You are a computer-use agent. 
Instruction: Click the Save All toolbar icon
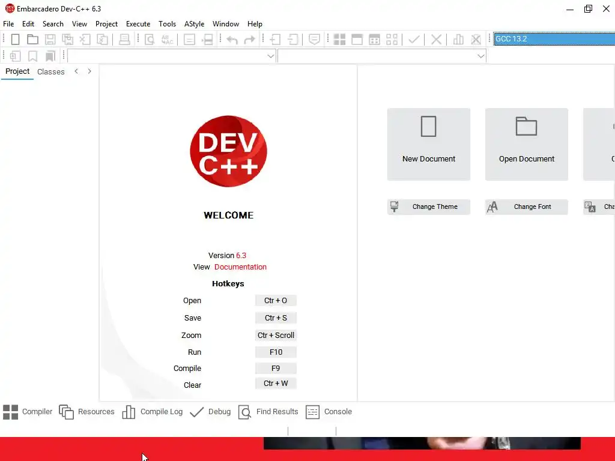coord(67,39)
